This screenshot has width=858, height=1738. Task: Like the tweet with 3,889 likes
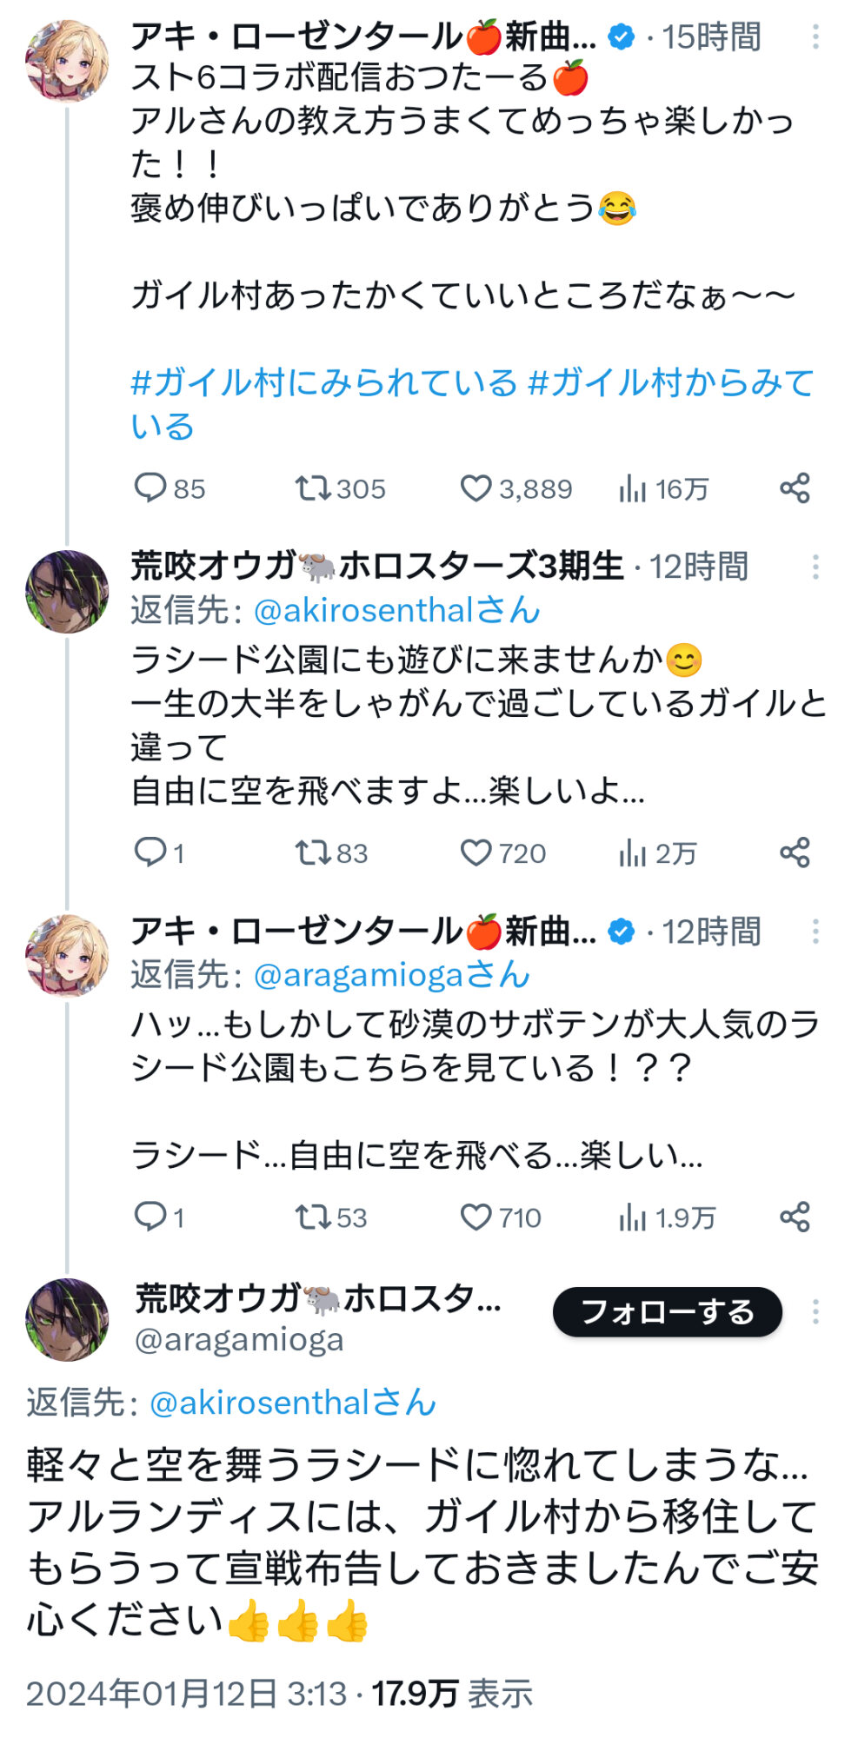tap(476, 488)
